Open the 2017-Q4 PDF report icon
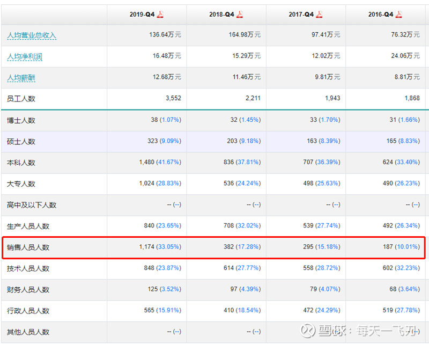The height and width of the screenshot is (344, 429). point(319,14)
